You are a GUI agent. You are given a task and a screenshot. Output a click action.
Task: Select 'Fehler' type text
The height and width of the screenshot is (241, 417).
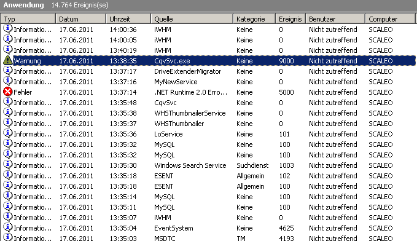coord(23,92)
